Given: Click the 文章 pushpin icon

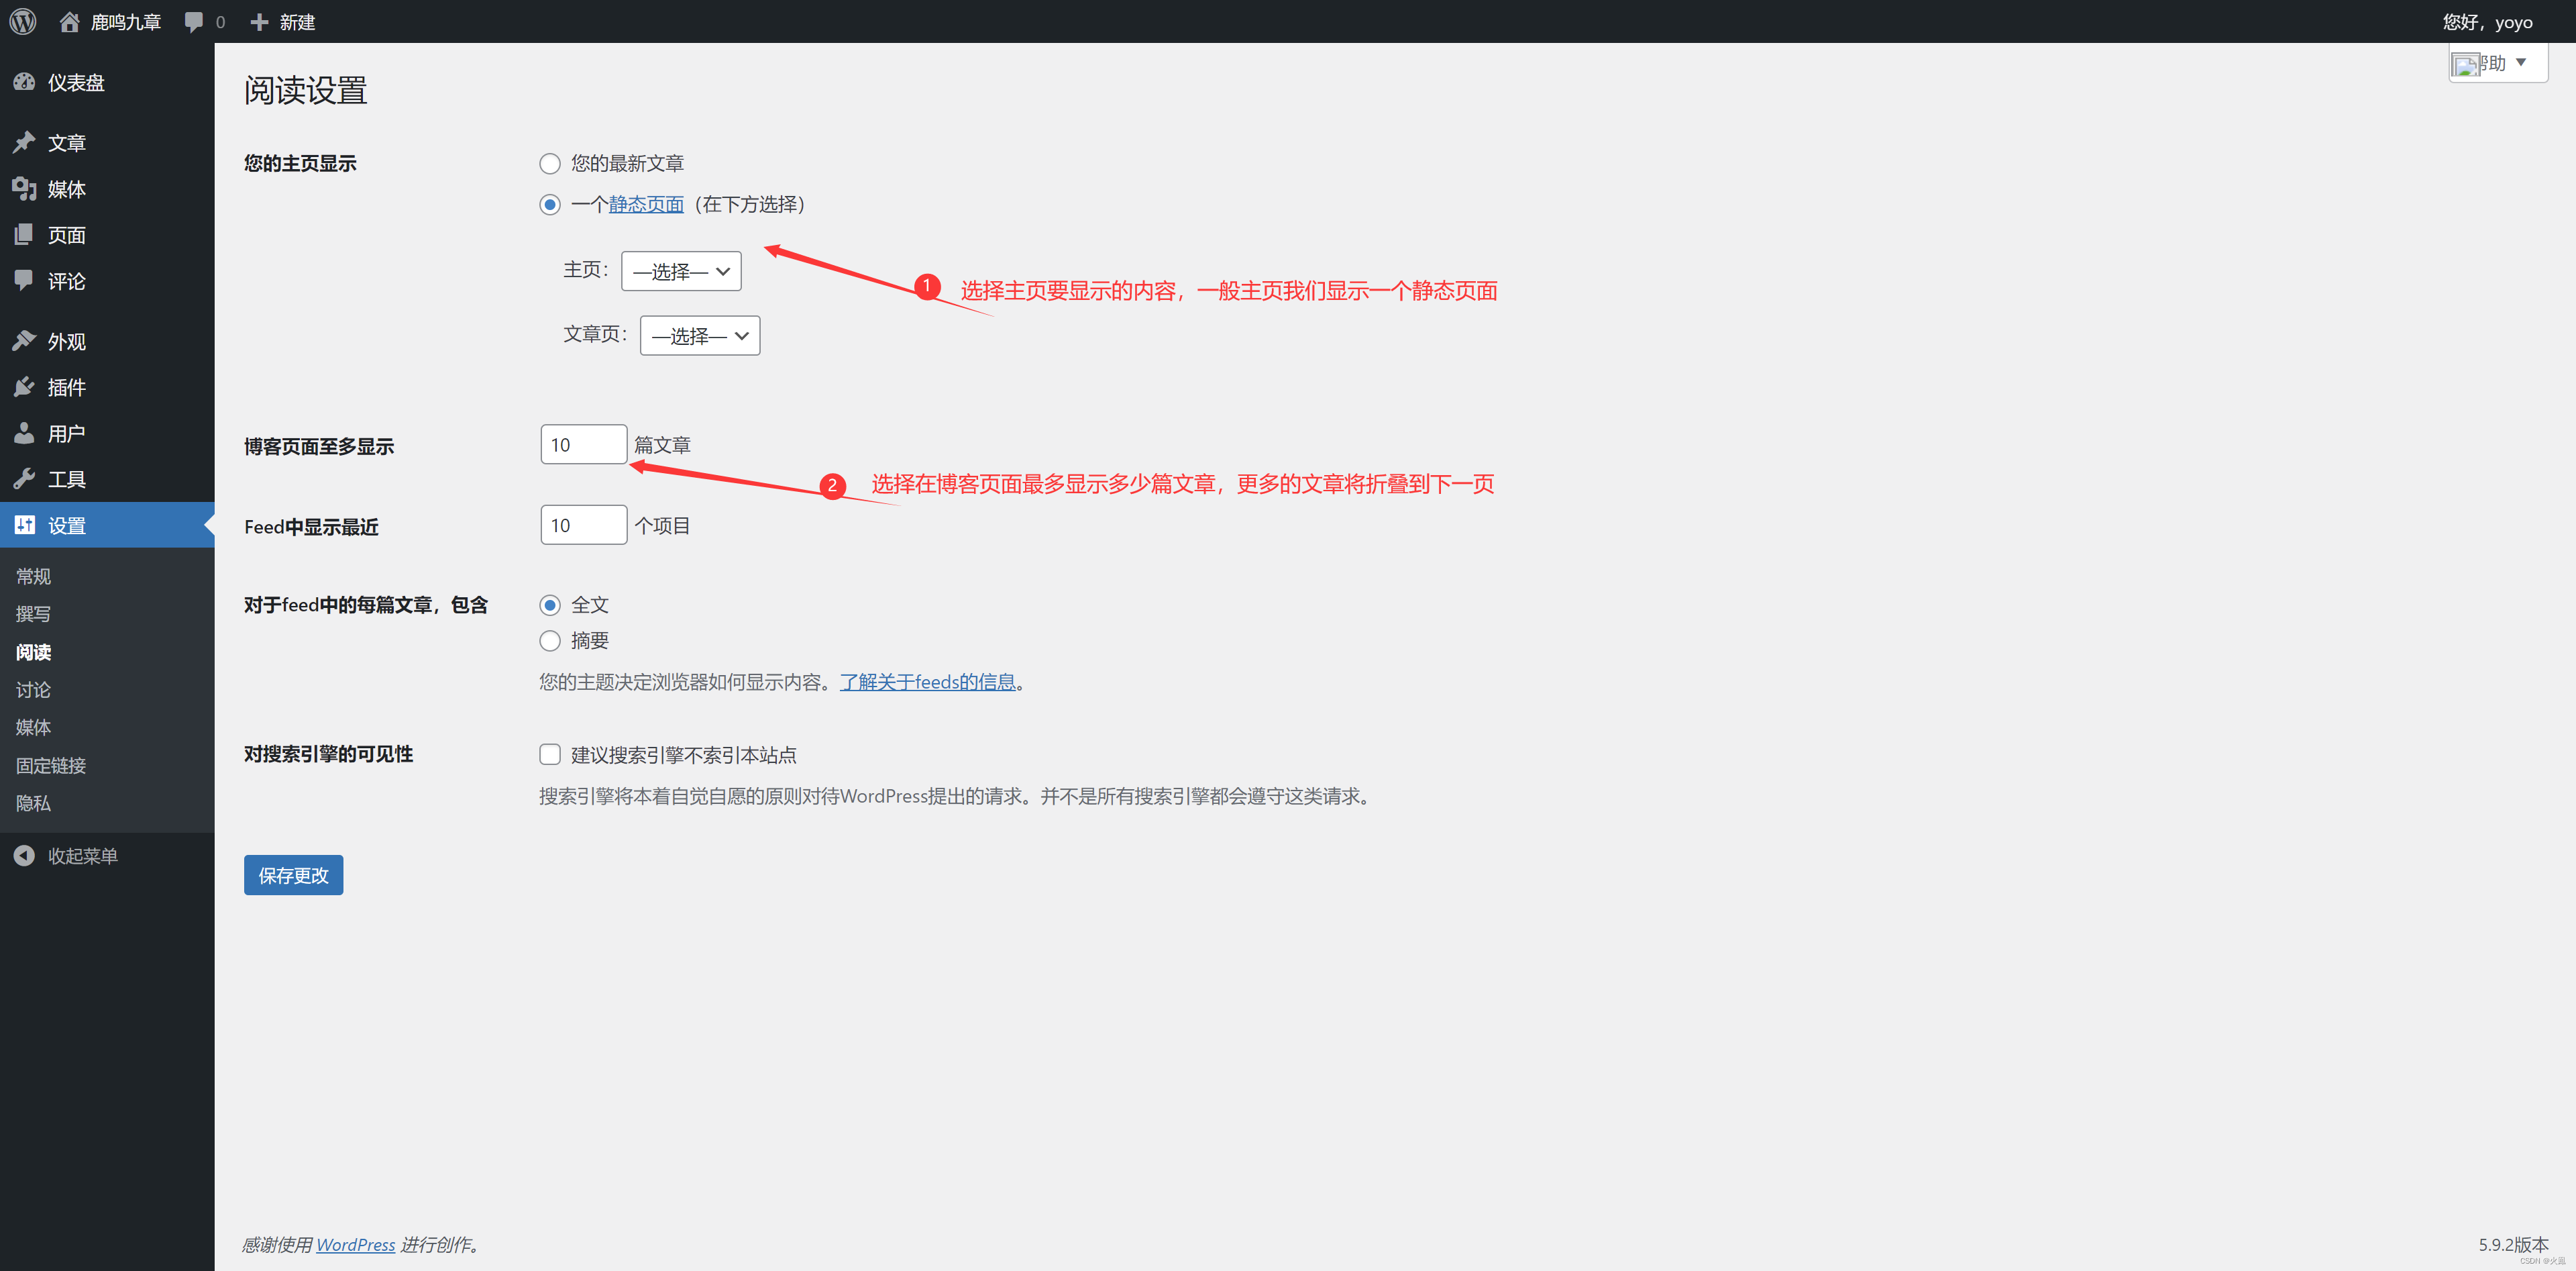Looking at the screenshot, I should click(24, 142).
